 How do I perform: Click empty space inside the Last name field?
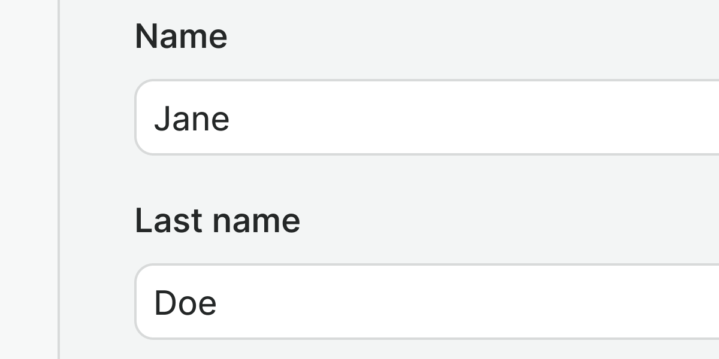[x=479, y=302]
